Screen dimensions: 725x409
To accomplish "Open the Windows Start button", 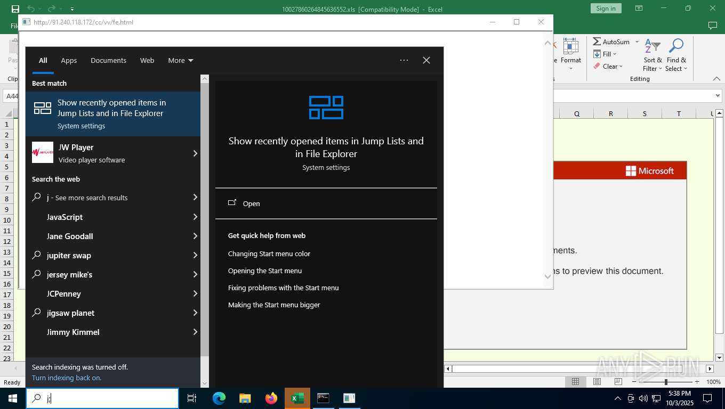I will pyautogui.click(x=13, y=398).
